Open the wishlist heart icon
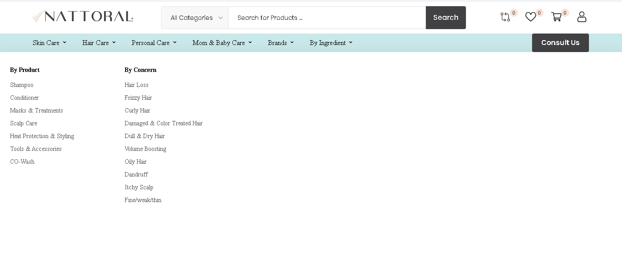Image resolution: width=622 pixels, height=259 pixels. click(x=531, y=17)
